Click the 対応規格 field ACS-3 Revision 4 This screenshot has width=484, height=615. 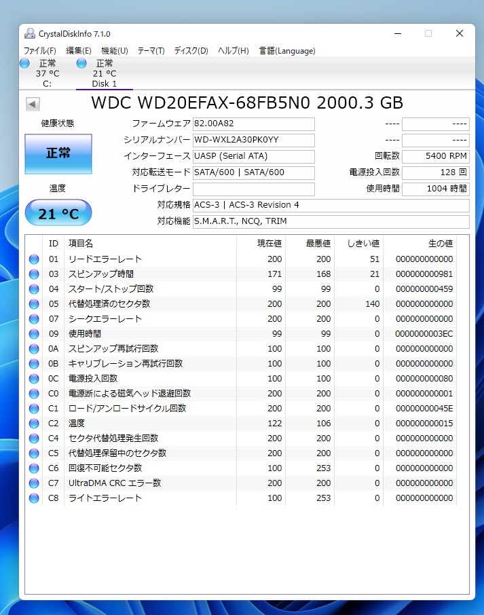[331, 205]
